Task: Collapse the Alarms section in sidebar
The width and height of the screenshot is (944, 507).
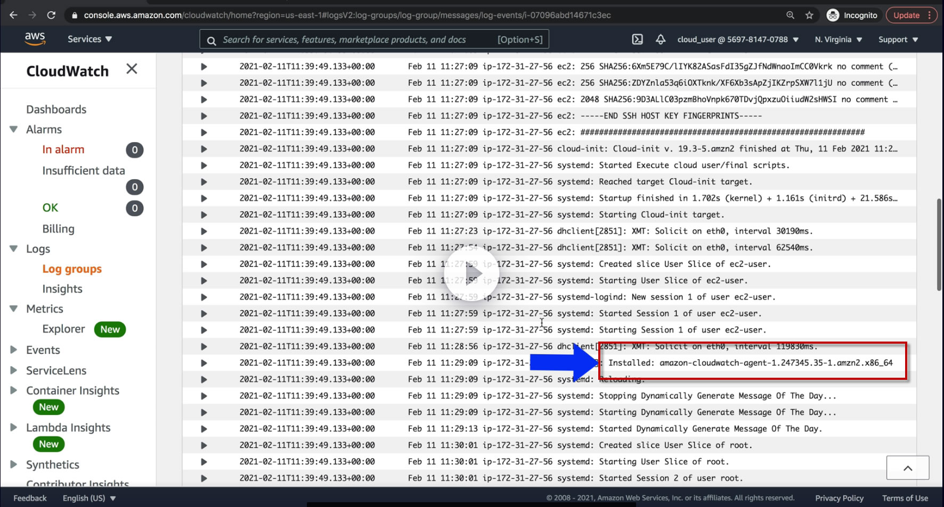Action: 14,129
